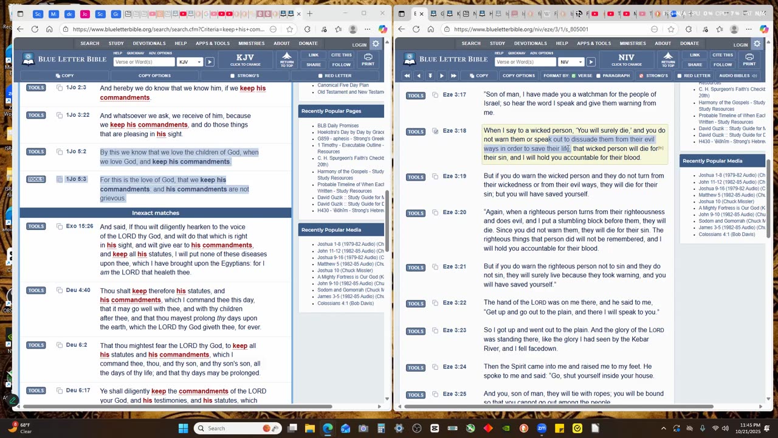Click Blue Letter Bible logo in right window
778x438 pixels.
[x=444, y=59]
